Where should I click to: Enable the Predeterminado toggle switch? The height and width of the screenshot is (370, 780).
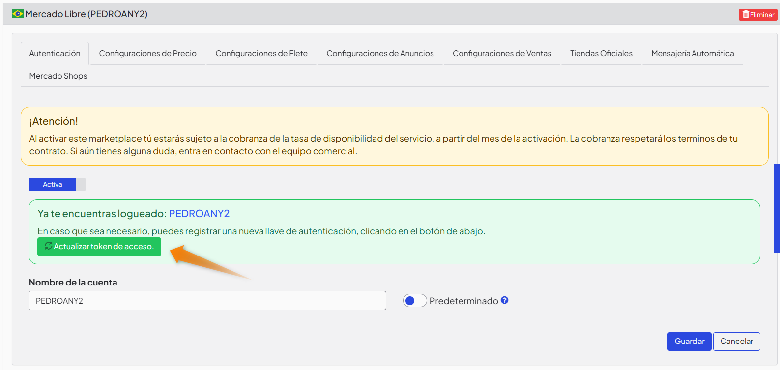coord(415,301)
